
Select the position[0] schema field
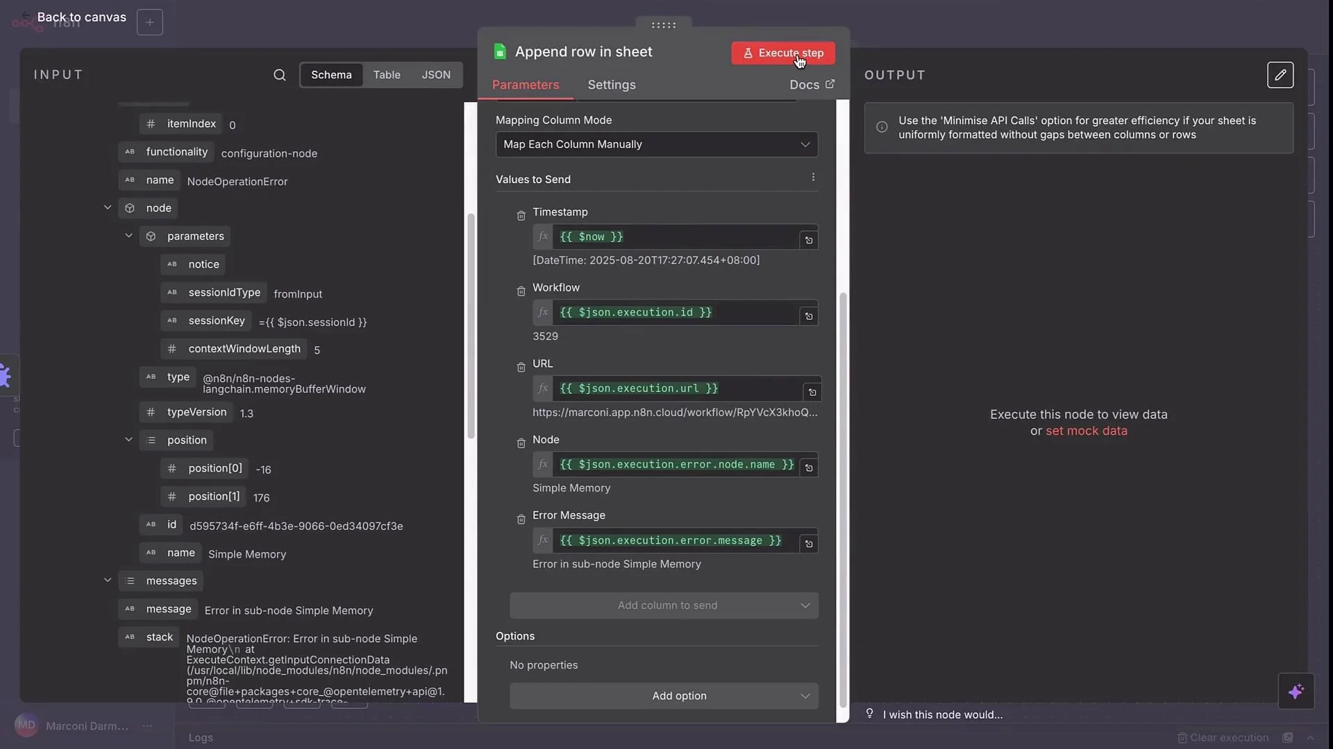coord(205,468)
